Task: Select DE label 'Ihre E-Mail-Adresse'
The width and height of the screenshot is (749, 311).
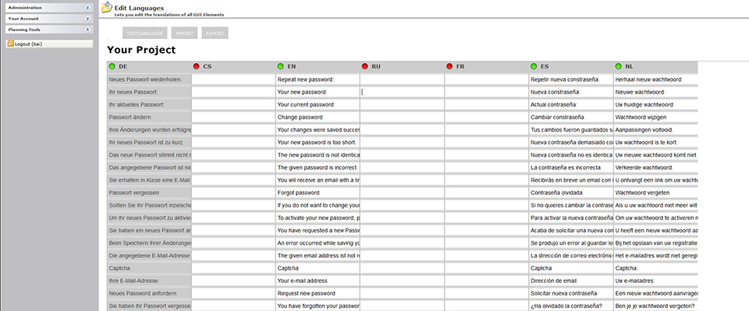Action: pos(149,281)
